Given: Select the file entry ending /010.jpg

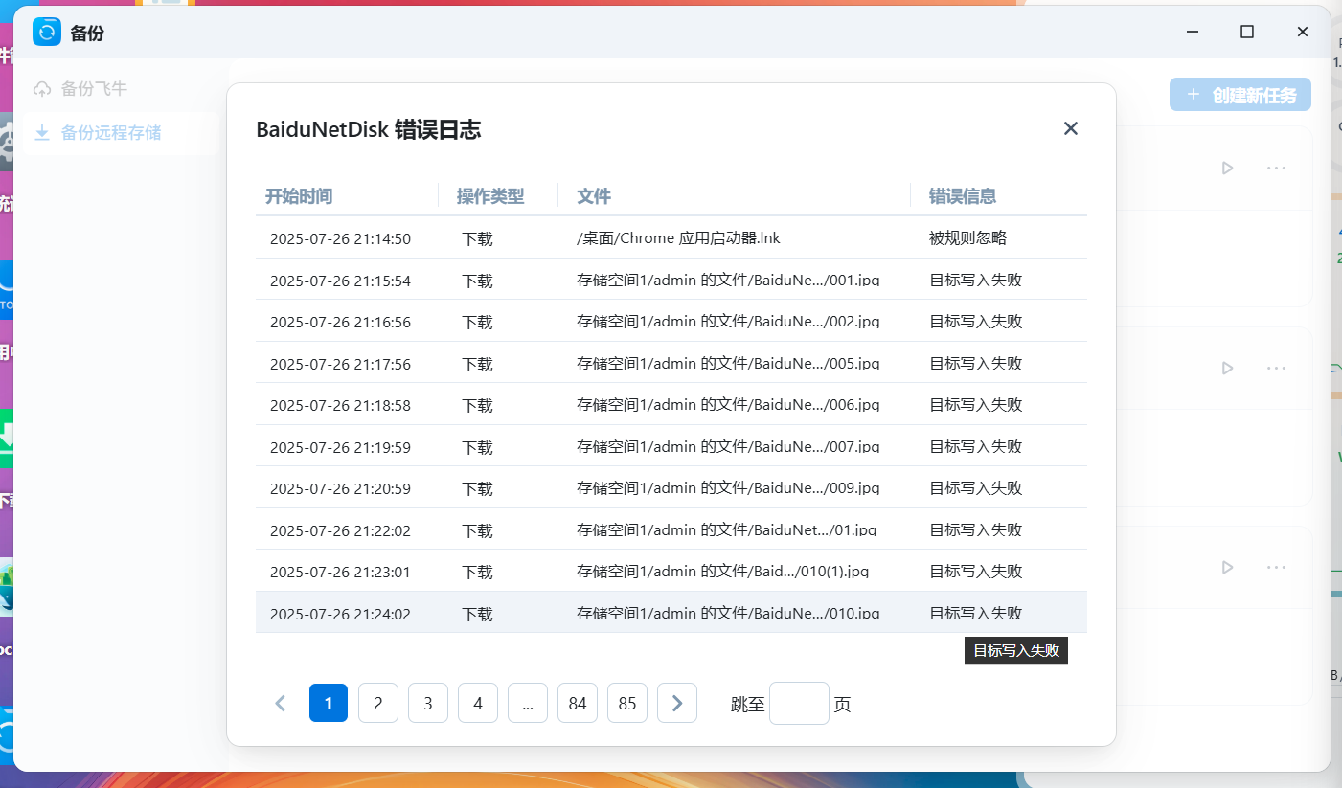Looking at the screenshot, I should click(728, 614).
